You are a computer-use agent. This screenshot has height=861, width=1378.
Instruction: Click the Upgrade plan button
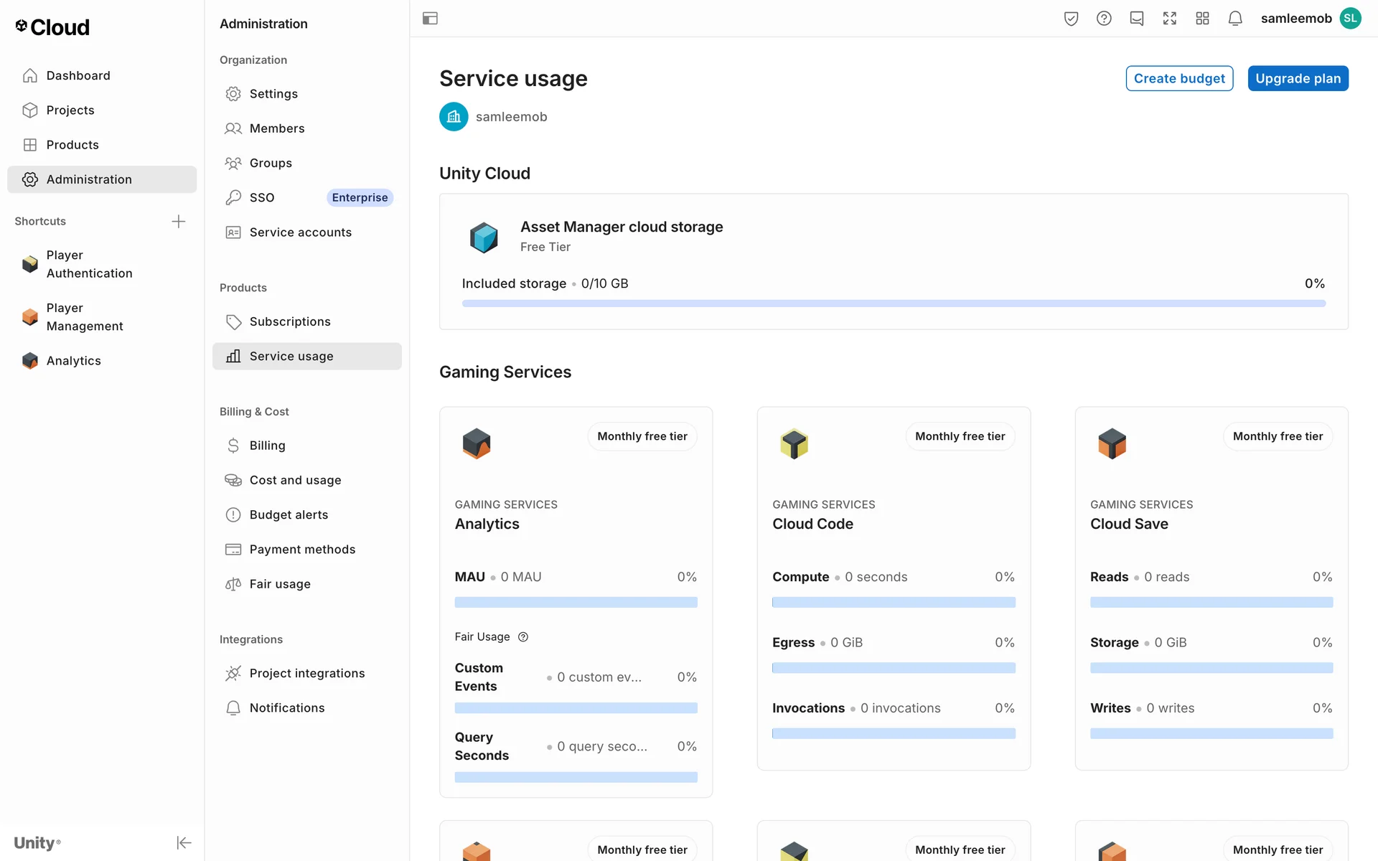click(x=1297, y=78)
